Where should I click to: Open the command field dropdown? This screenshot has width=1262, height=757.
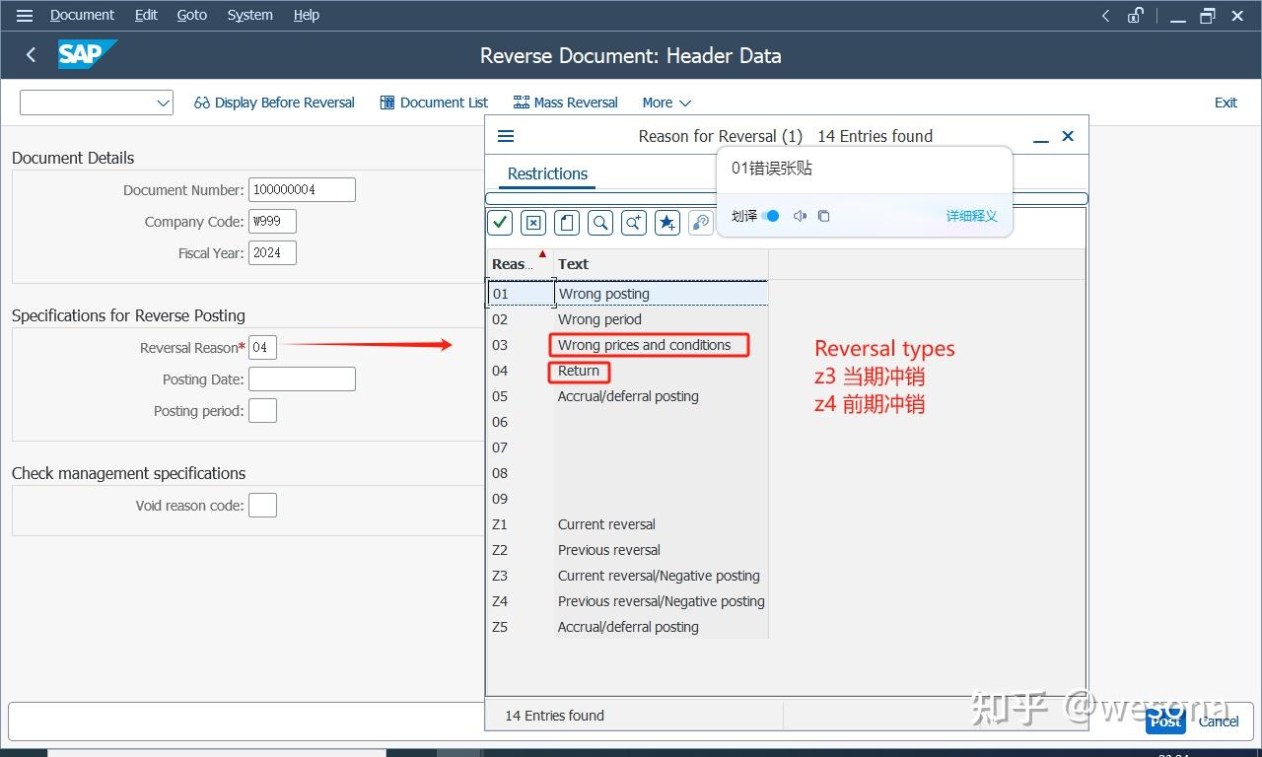pos(163,103)
